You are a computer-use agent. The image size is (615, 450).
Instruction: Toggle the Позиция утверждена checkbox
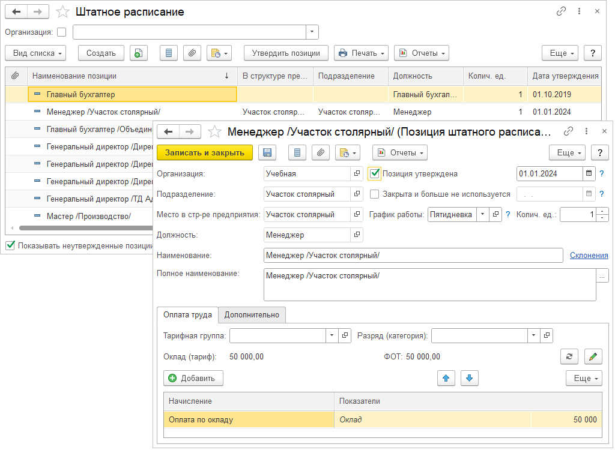(375, 173)
